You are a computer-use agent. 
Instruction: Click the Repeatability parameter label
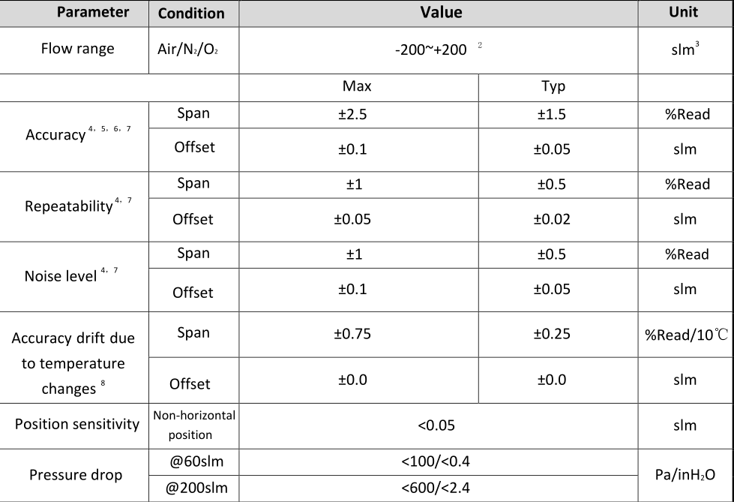pos(69,206)
